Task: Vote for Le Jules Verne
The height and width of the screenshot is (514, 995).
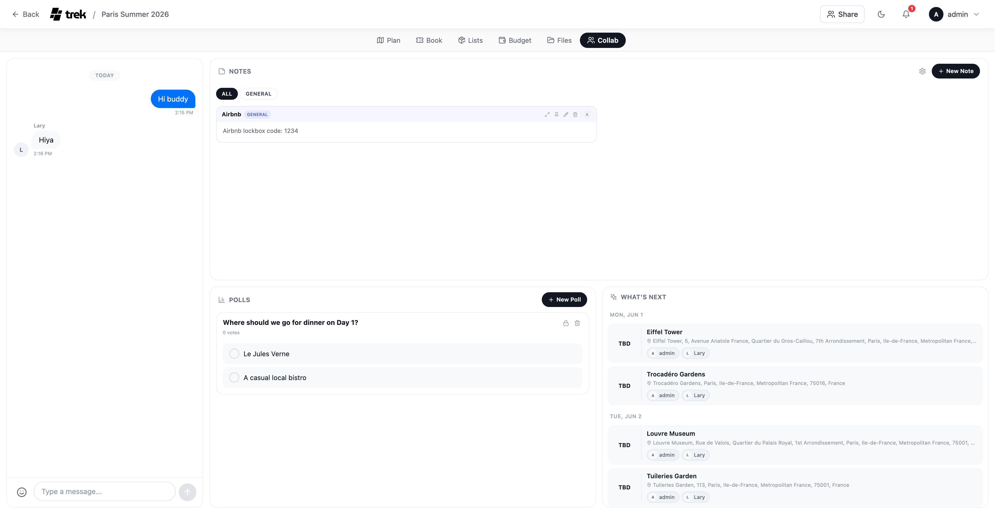Action: click(234, 354)
